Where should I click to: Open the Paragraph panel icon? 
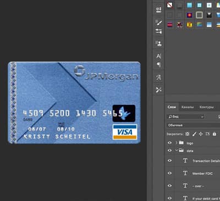pos(159,65)
